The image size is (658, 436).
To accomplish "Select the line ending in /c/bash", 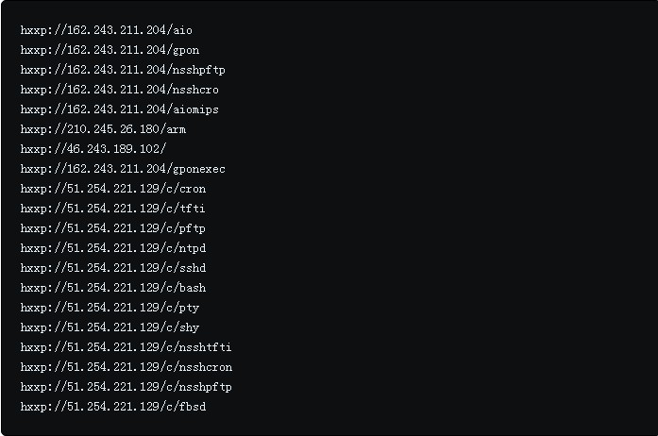I will point(112,288).
